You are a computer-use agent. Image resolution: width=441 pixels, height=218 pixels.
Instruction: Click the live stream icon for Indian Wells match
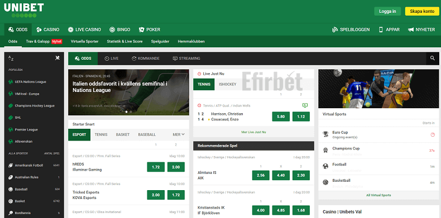click(305, 105)
